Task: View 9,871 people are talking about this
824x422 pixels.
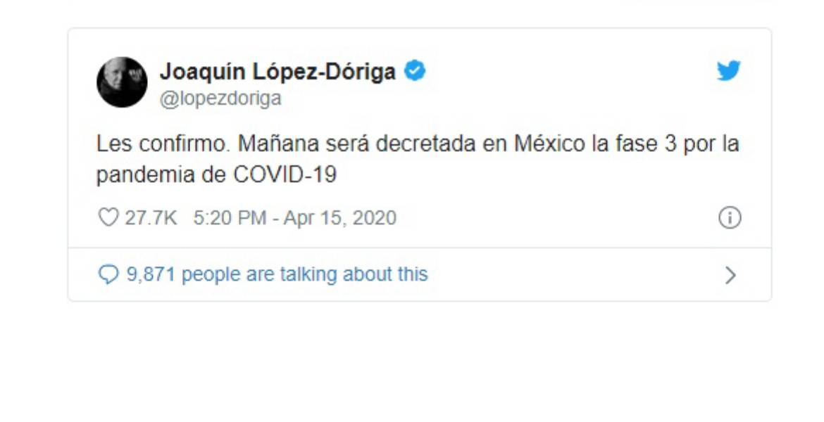Action: pyautogui.click(x=277, y=274)
